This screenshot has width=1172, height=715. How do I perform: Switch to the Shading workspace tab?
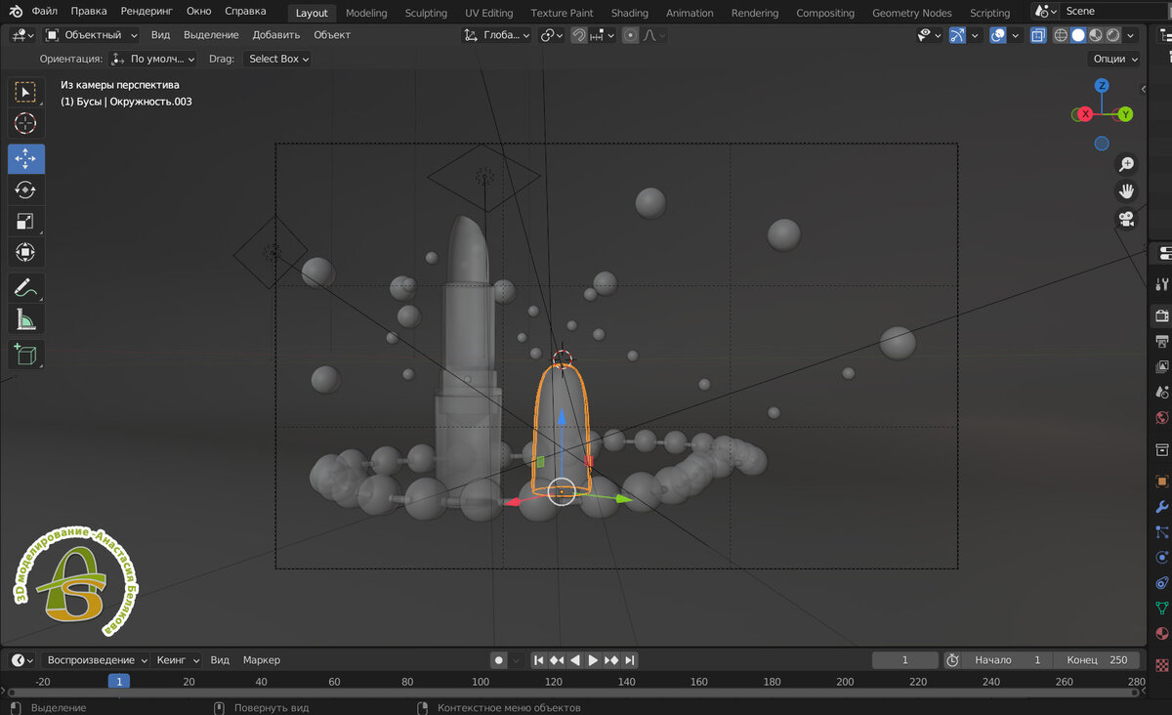coord(629,13)
